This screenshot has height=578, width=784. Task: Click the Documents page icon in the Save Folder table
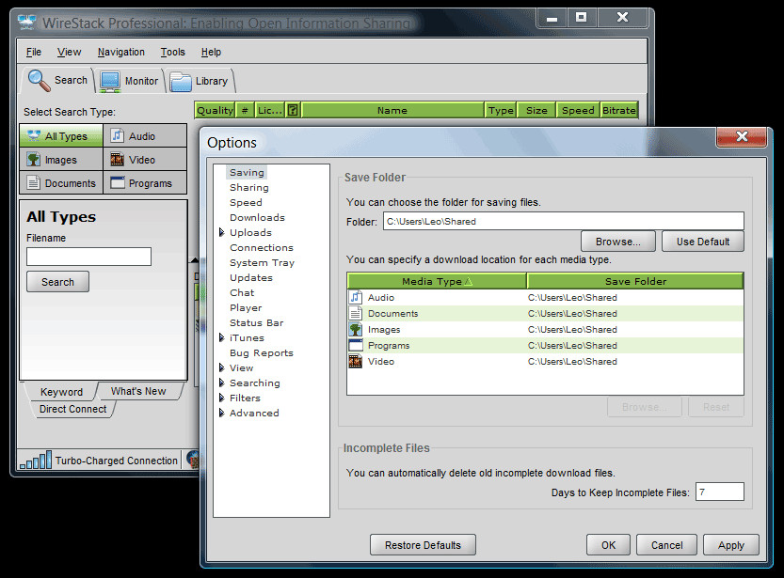[x=356, y=314]
